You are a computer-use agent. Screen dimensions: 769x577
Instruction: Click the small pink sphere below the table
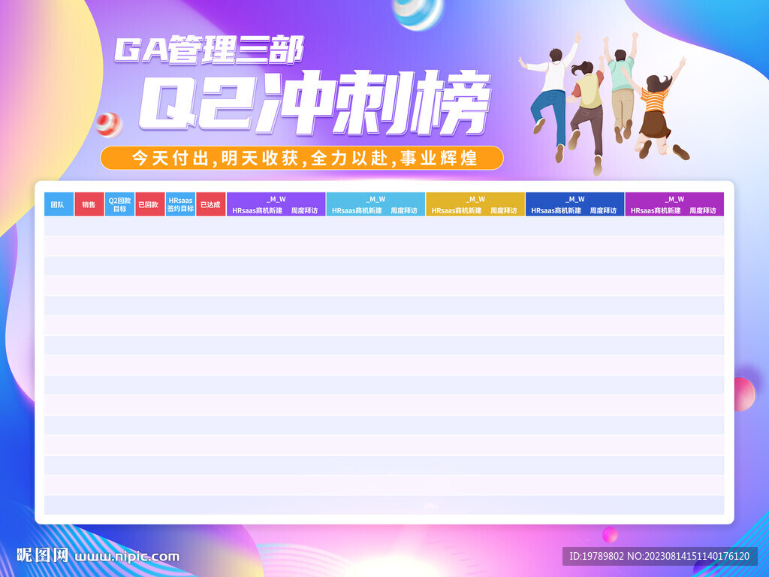pos(610,534)
